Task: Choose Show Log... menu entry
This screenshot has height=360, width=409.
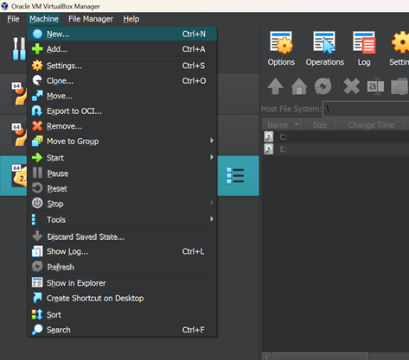Action: click(x=122, y=251)
